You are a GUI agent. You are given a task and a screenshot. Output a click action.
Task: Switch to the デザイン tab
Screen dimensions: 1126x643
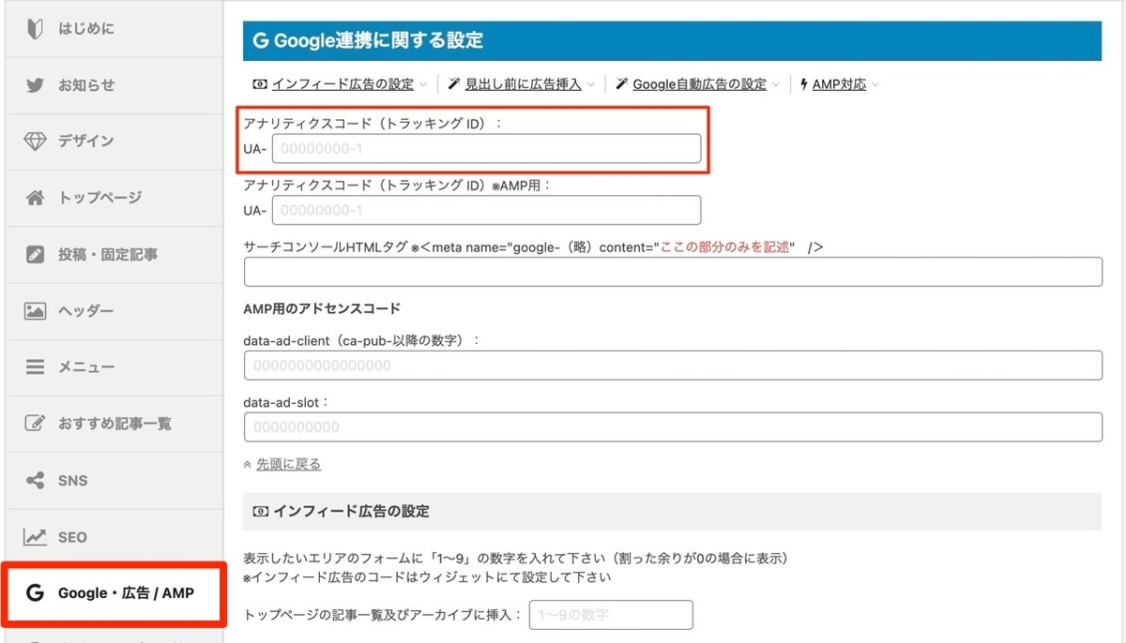[x=114, y=142]
